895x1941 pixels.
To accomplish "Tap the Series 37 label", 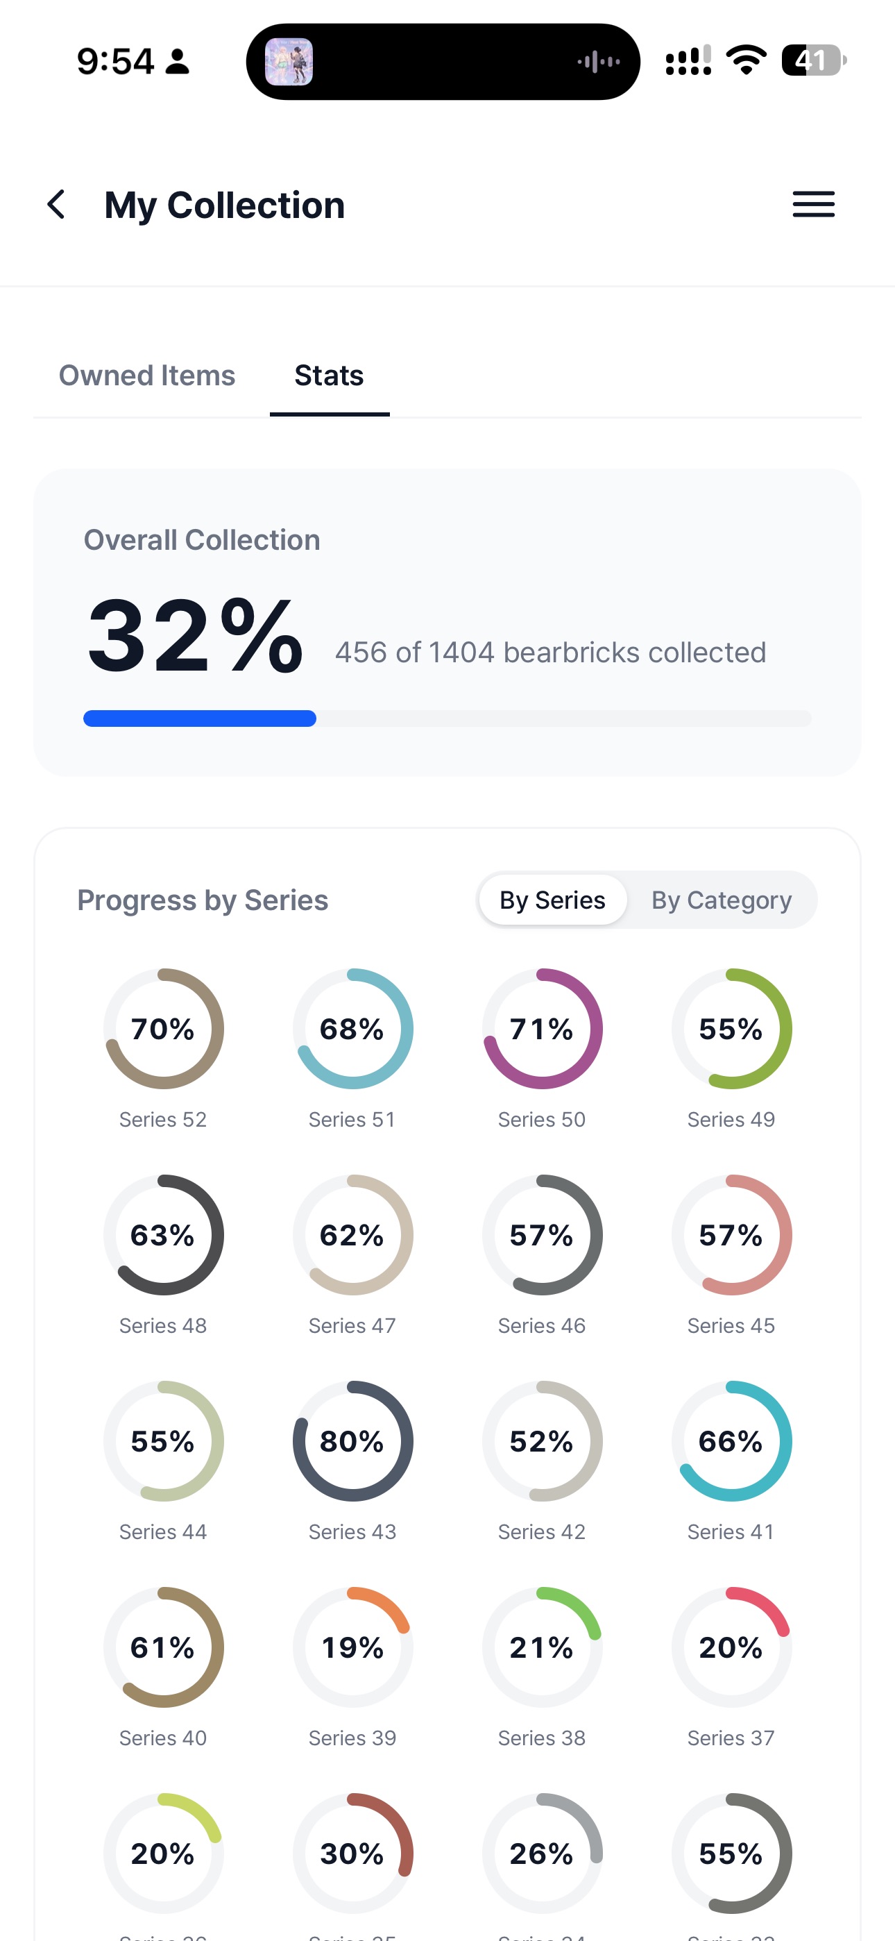I will (731, 1738).
